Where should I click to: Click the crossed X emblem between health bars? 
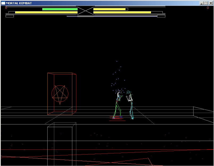86,11
